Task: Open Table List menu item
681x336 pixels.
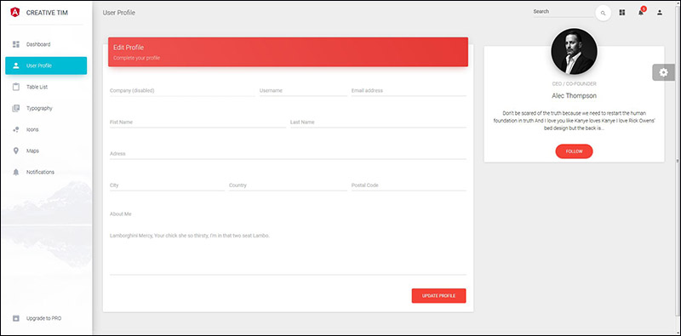Action: click(46, 87)
